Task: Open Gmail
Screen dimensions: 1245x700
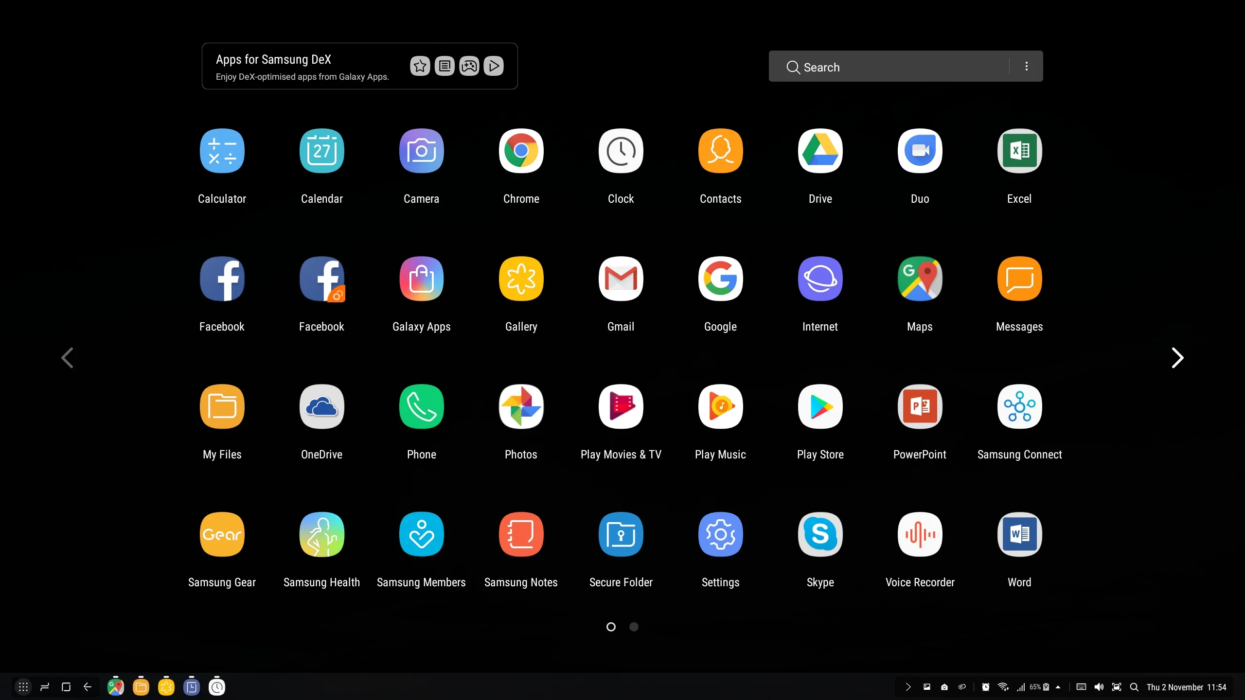Action: [x=621, y=279]
